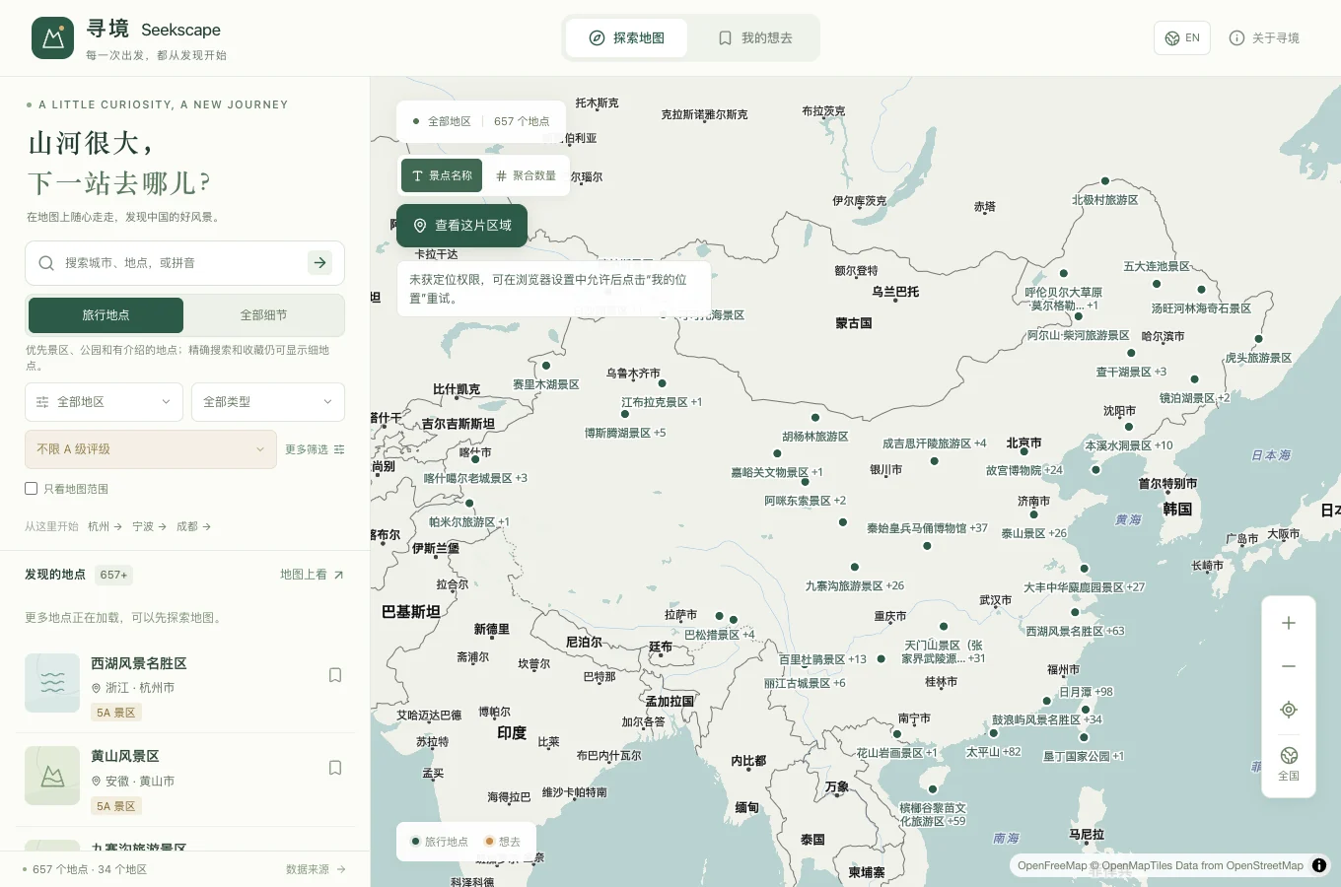Screen dimensions: 1341x887
Task: Click the OpenFreeMap attribution link
Action: point(1052,865)
